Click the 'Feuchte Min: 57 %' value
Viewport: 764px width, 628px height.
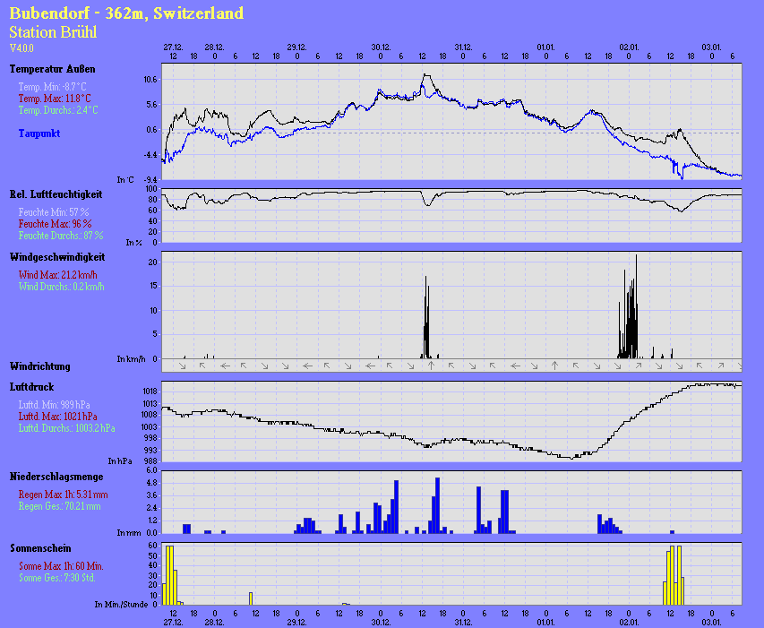pyautogui.click(x=54, y=212)
